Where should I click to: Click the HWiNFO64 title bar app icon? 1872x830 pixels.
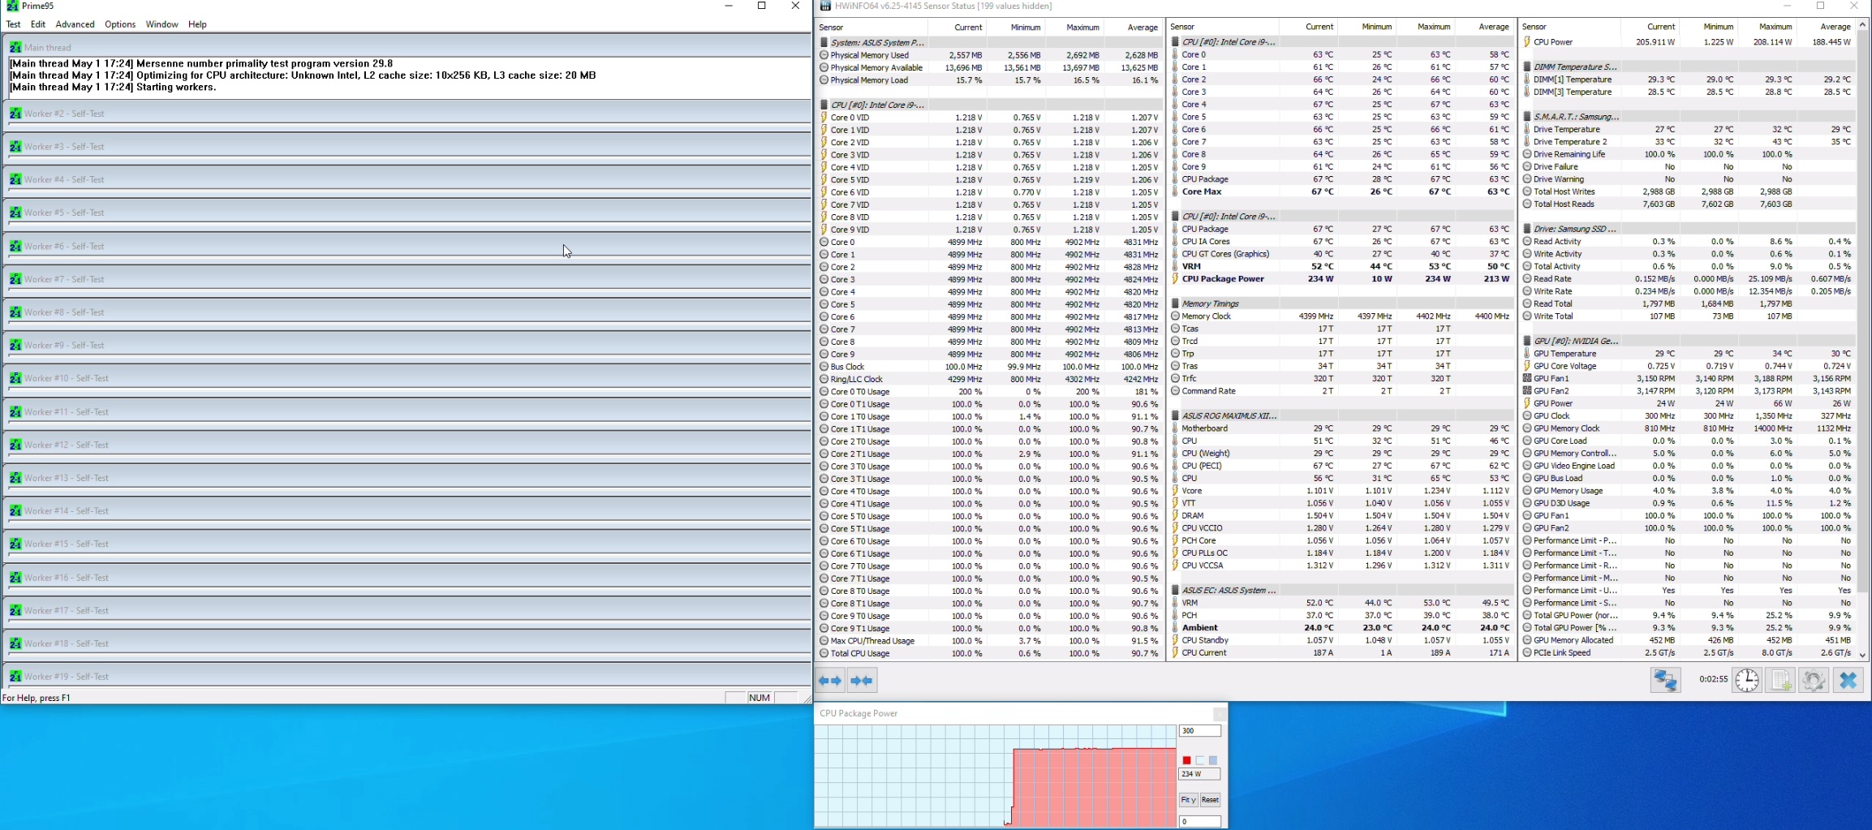click(826, 6)
